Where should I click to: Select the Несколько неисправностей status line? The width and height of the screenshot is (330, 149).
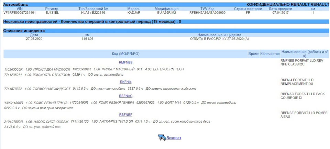point(92,21)
